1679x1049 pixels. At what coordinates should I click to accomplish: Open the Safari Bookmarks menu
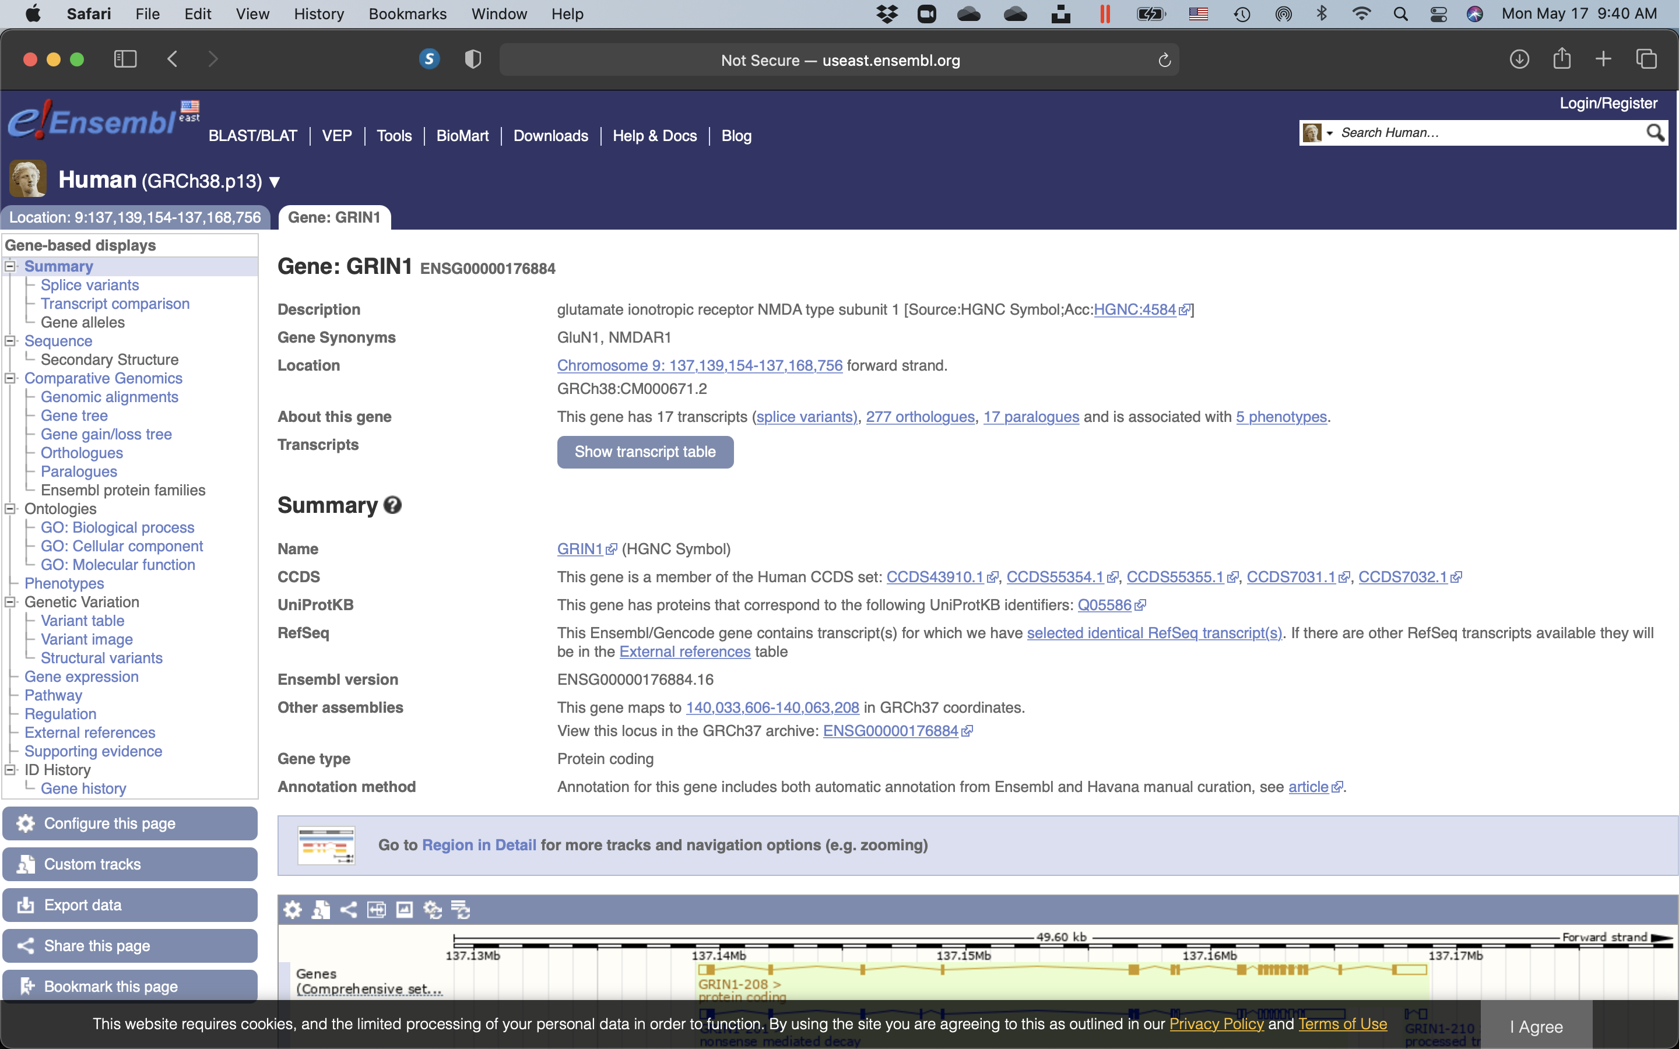[x=408, y=14]
